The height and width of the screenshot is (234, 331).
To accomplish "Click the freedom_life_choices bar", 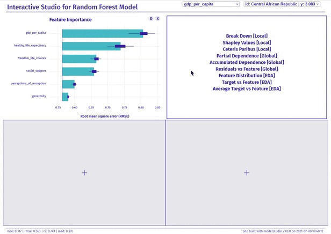I will click(x=79, y=59).
